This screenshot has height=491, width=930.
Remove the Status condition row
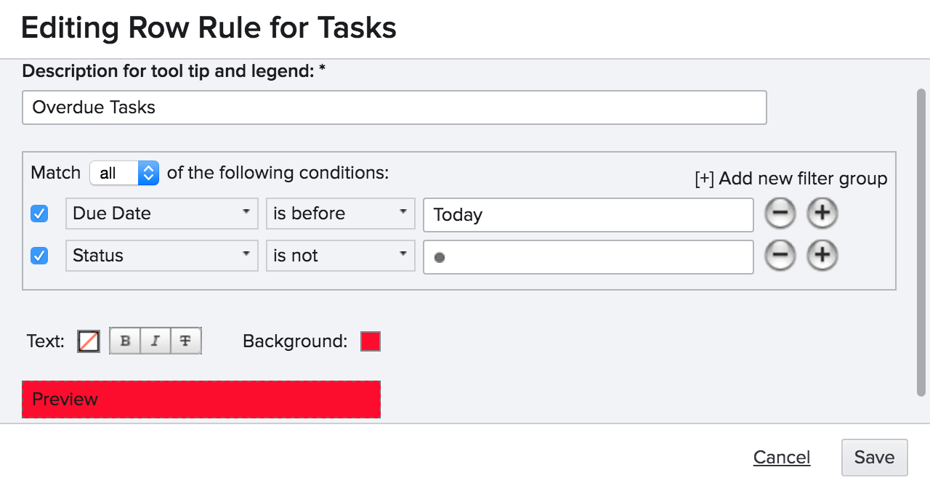[x=780, y=256]
